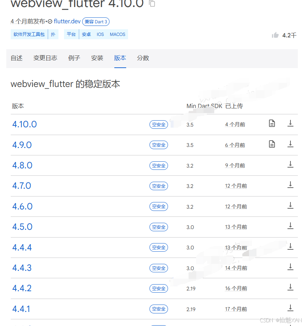Click the 空安全 badge for 4.4.4
306x326 pixels.
pyautogui.click(x=159, y=248)
